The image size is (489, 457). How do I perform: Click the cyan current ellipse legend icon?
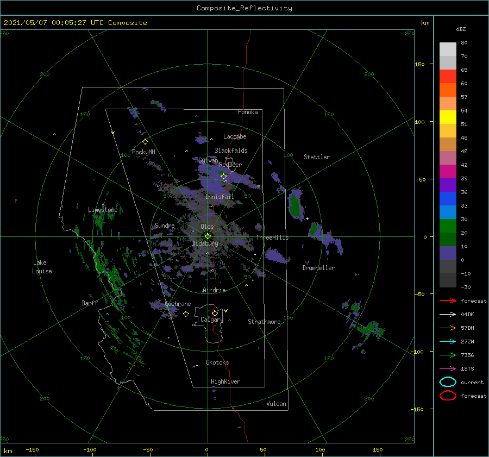pos(448,382)
